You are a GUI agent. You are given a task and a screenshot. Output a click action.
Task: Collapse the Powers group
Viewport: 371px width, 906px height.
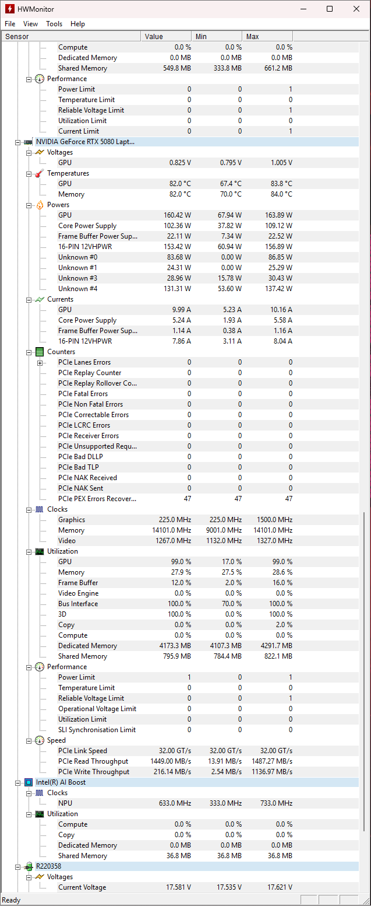tap(29, 205)
